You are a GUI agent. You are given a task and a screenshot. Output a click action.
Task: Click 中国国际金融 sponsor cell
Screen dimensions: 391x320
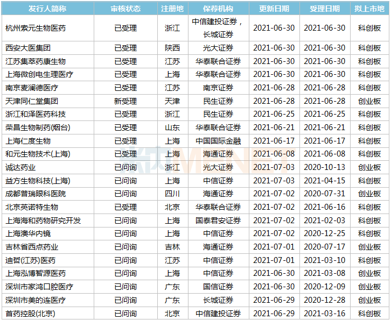218,141
